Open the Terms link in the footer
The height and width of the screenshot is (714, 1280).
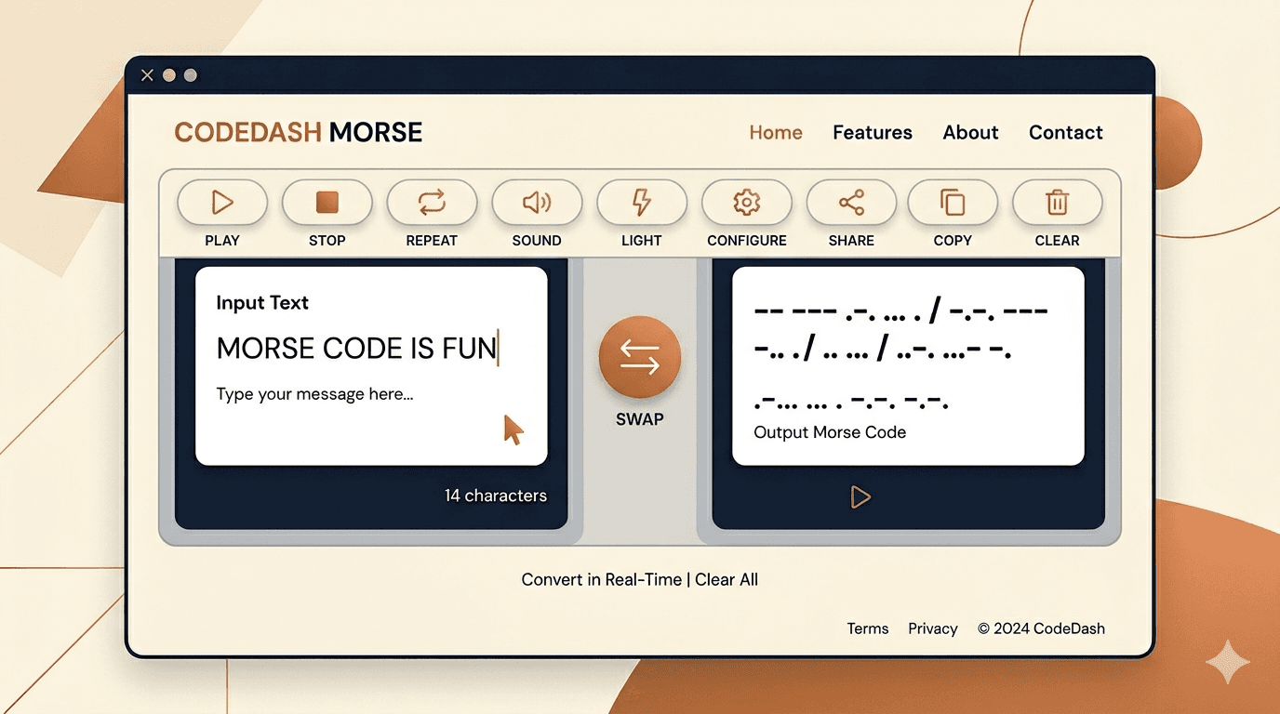(867, 628)
